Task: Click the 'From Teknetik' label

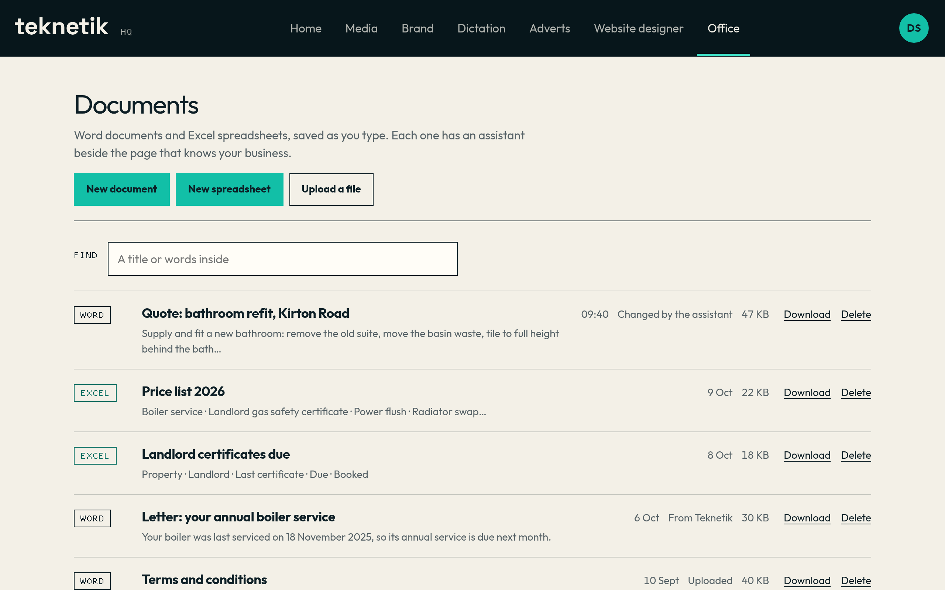Action: click(700, 518)
